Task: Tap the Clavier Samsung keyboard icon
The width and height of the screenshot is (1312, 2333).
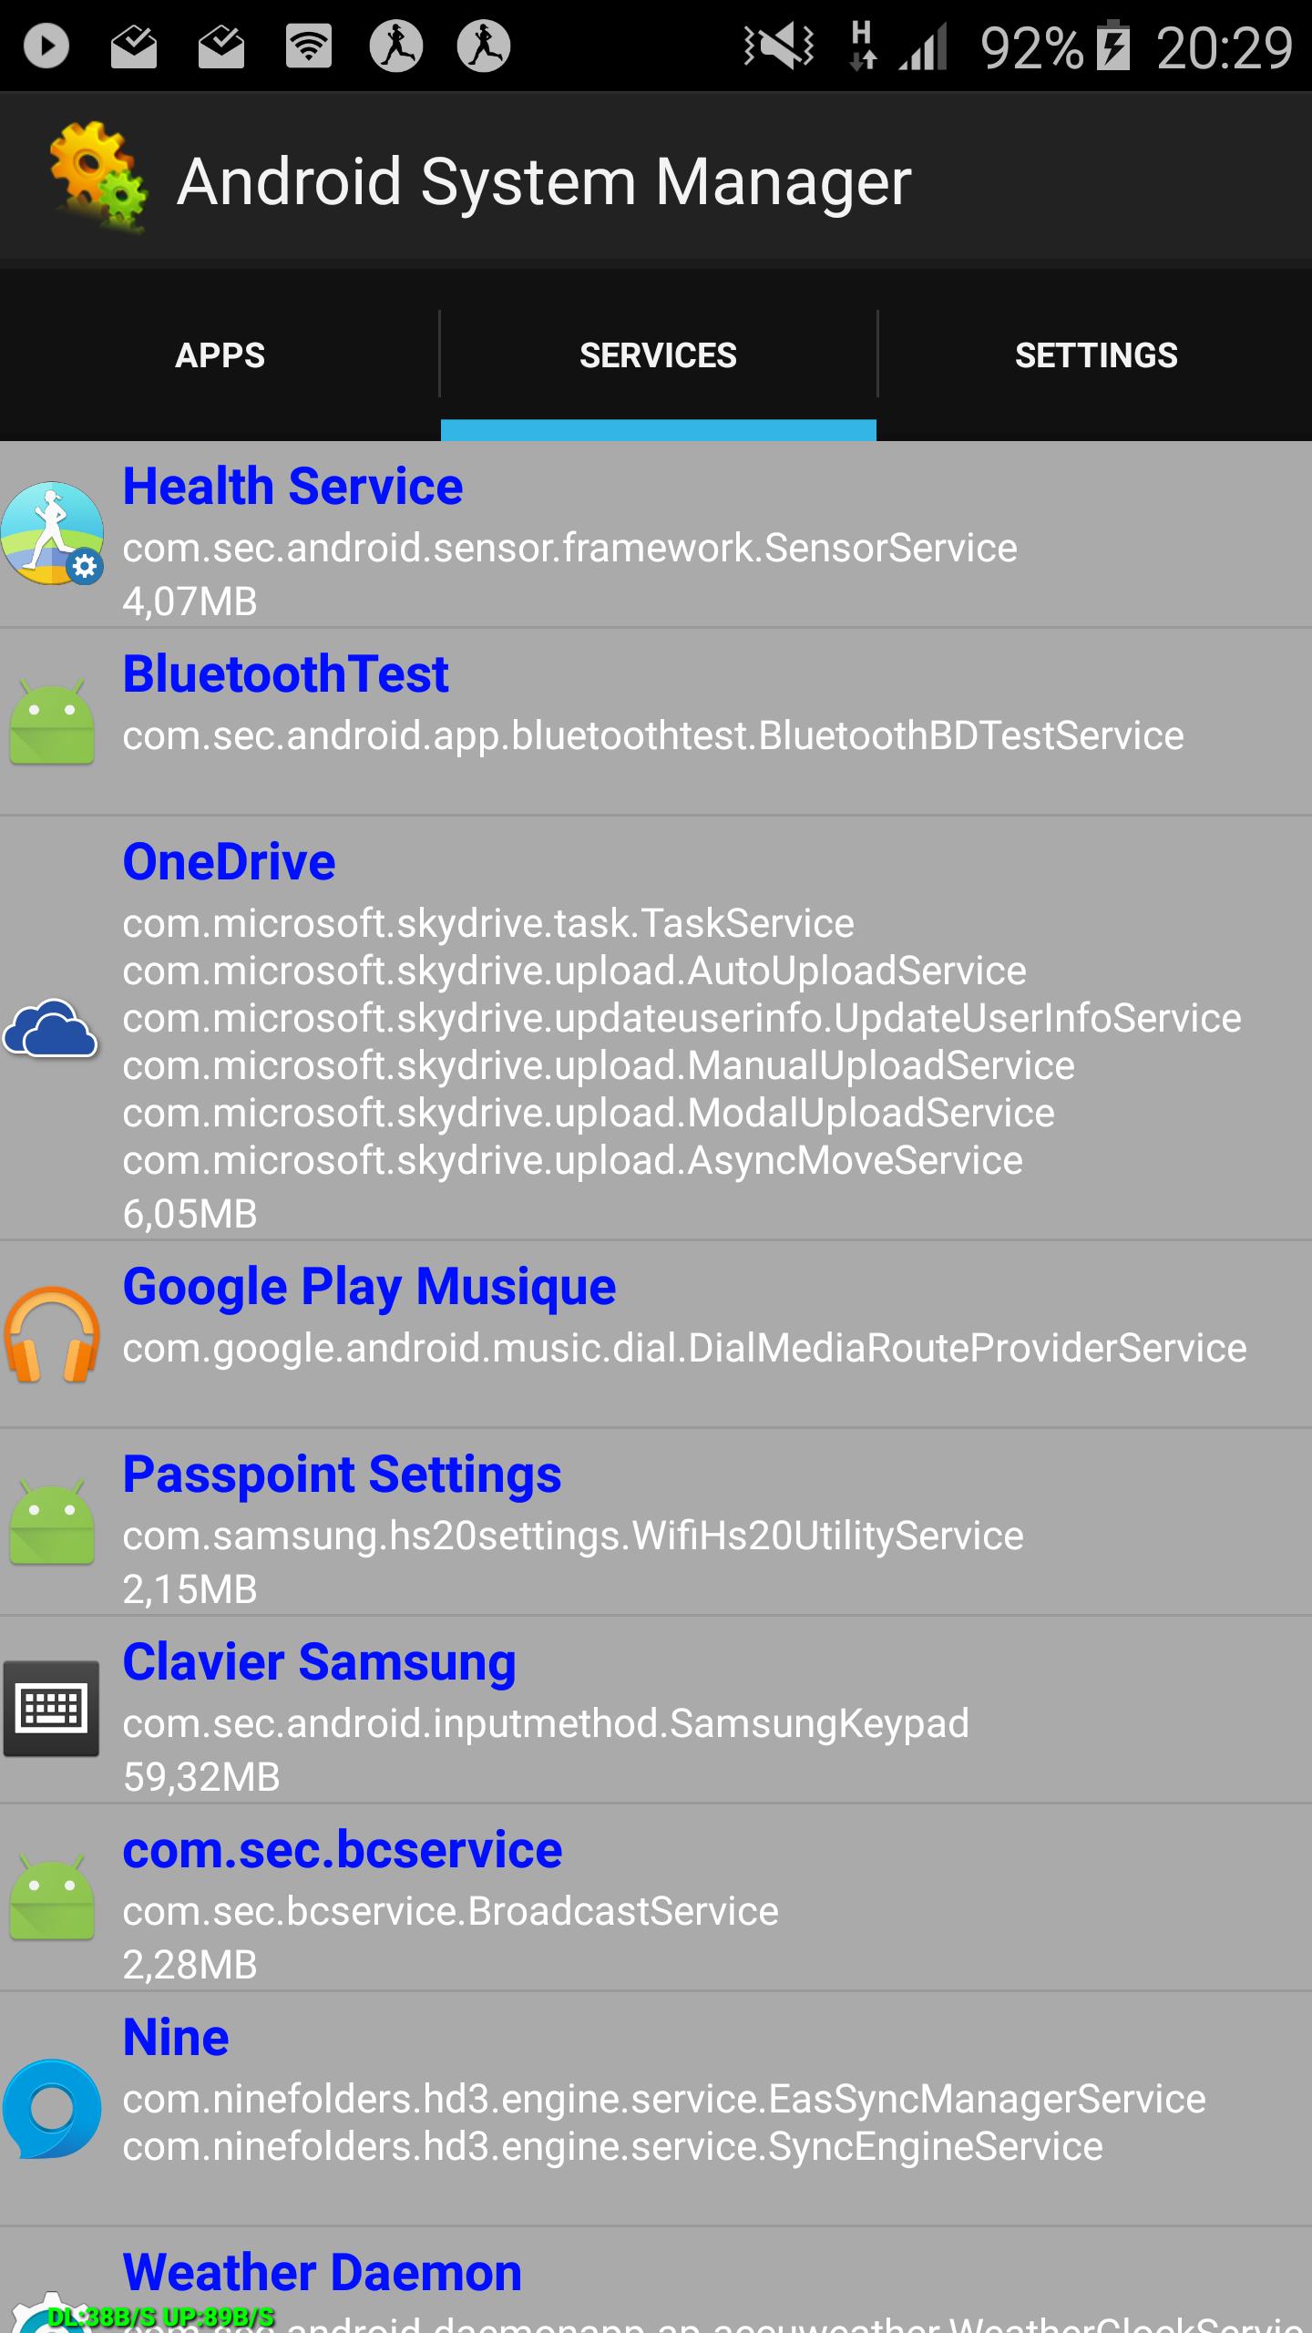Action: [x=52, y=1709]
